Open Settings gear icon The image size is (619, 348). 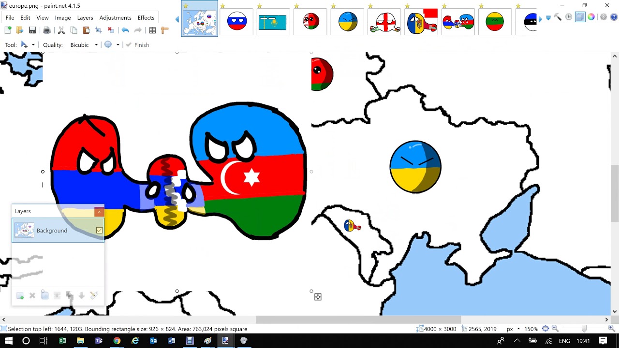[604, 17]
